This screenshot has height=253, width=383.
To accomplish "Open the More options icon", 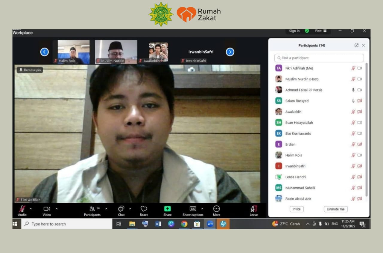I will point(216,209).
